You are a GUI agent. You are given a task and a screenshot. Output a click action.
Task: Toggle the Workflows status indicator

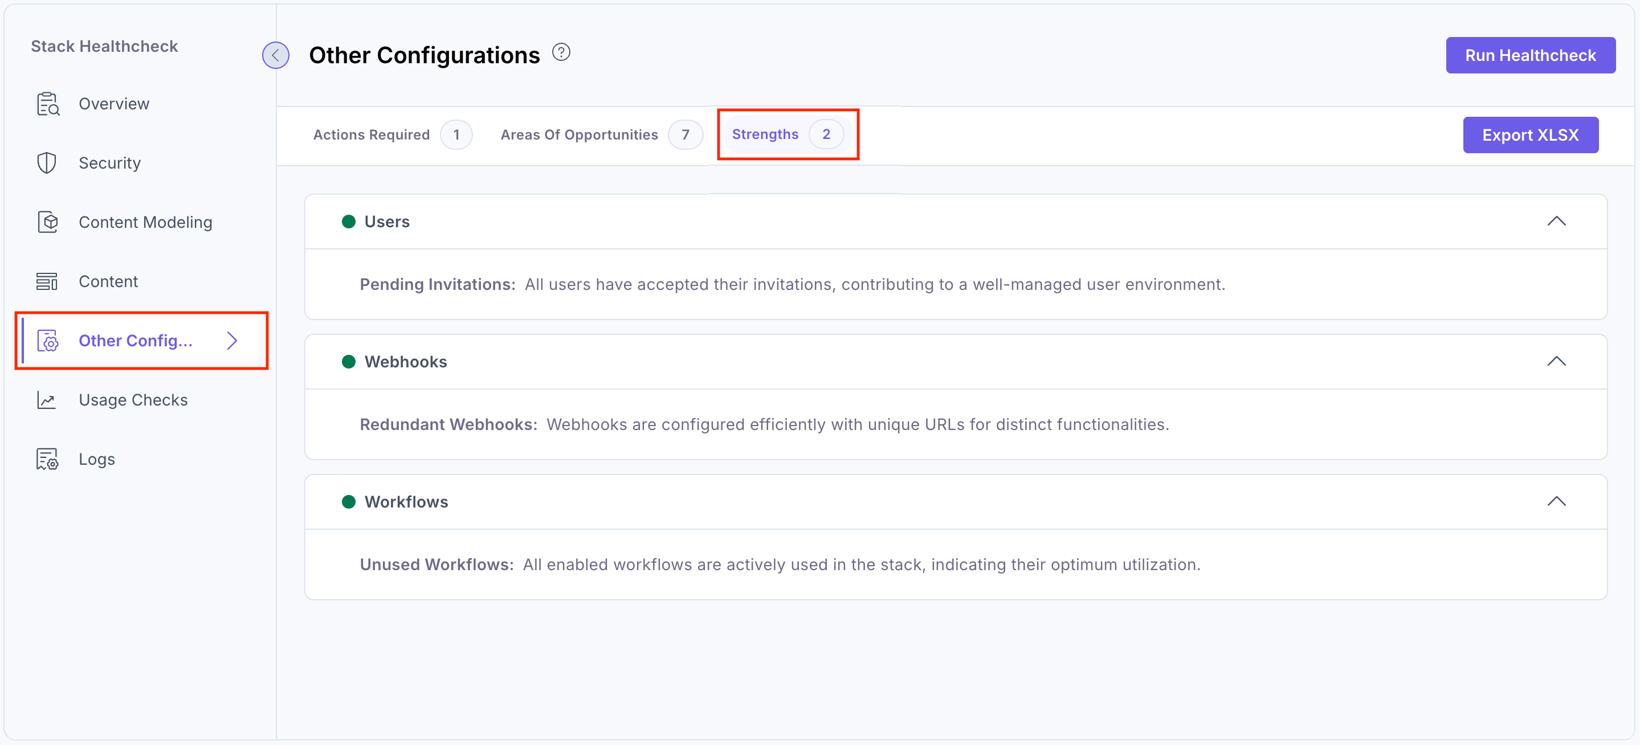click(x=348, y=501)
